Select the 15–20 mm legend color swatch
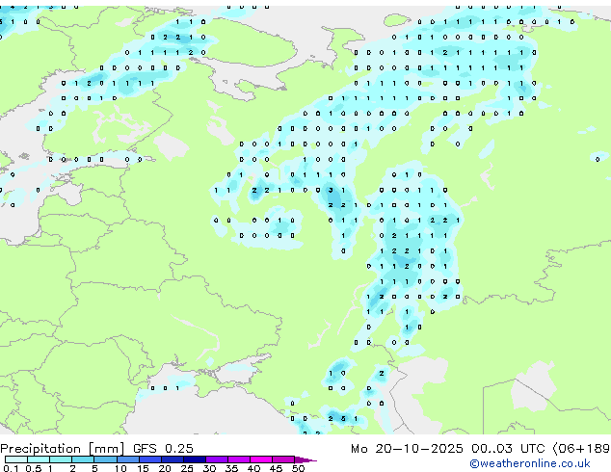Screen dimensions: 611x472 [149, 459]
